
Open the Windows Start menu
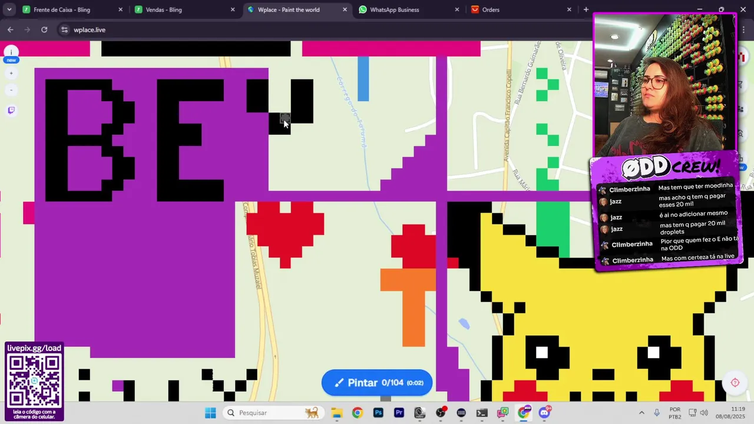point(210,413)
